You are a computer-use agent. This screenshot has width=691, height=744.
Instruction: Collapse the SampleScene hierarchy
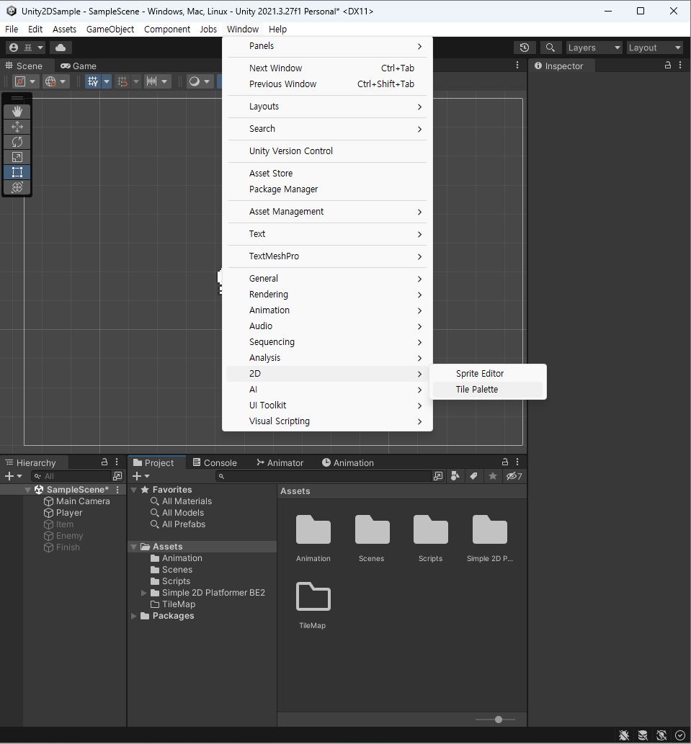click(27, 490)
